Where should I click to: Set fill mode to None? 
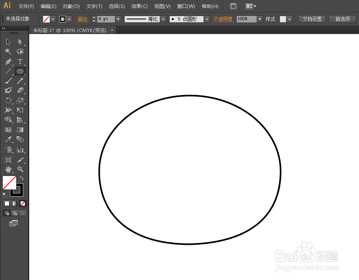[23, 203]
